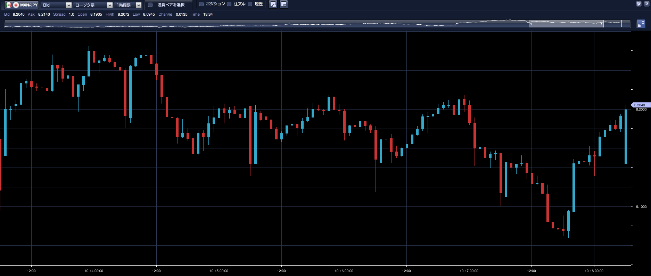
Task: Click the 8.2040 current price marker
Action: (640, 105)
